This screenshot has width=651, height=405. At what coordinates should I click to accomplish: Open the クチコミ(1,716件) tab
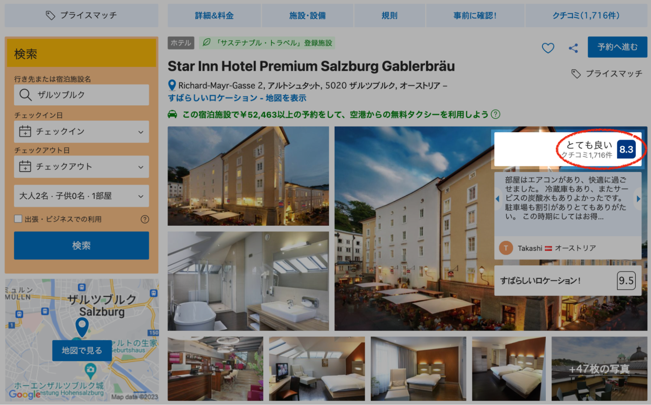pos(586,16)
